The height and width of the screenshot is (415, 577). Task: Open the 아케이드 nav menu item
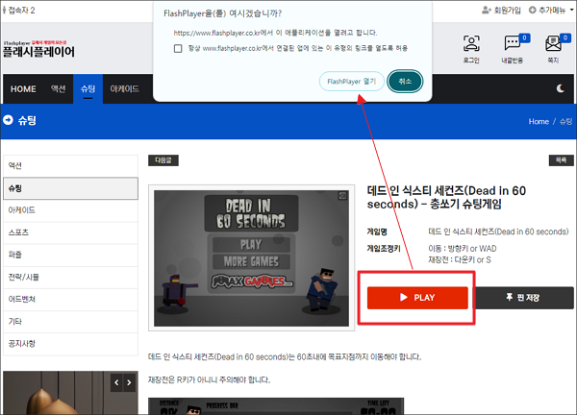[x=125, y=89]
